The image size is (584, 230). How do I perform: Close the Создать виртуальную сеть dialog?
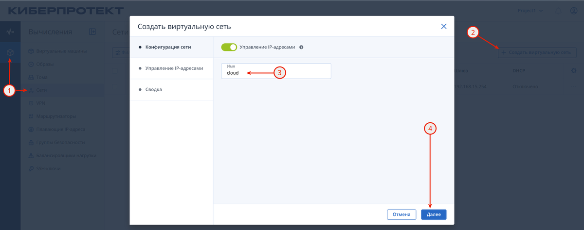(x=444, y=27)
